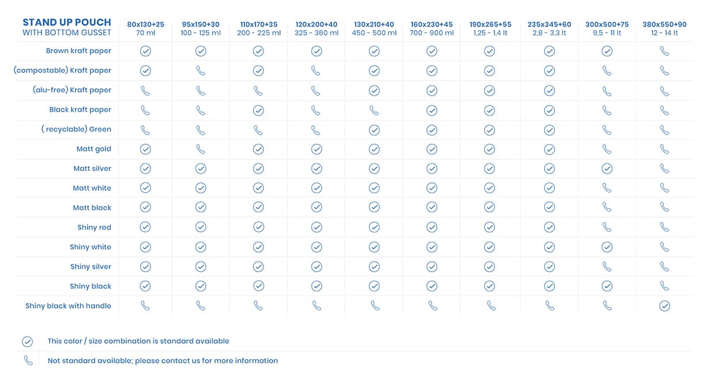Click phone icon for Matt gold 95x150+30
Screen dimensions: 714x383
(201, 149)
